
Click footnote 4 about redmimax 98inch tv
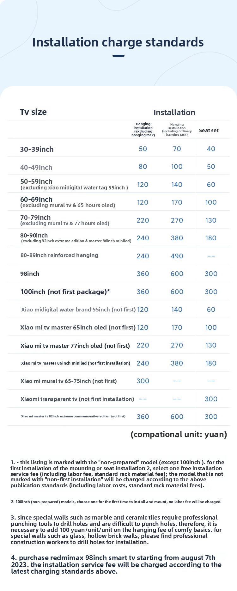(x=116, y=564)
